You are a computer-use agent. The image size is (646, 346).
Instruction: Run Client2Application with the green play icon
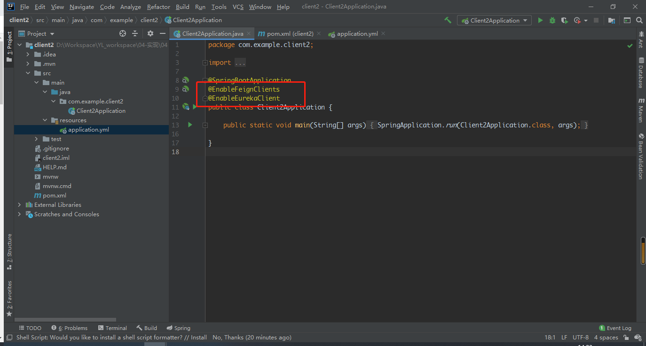pos(540,20)
